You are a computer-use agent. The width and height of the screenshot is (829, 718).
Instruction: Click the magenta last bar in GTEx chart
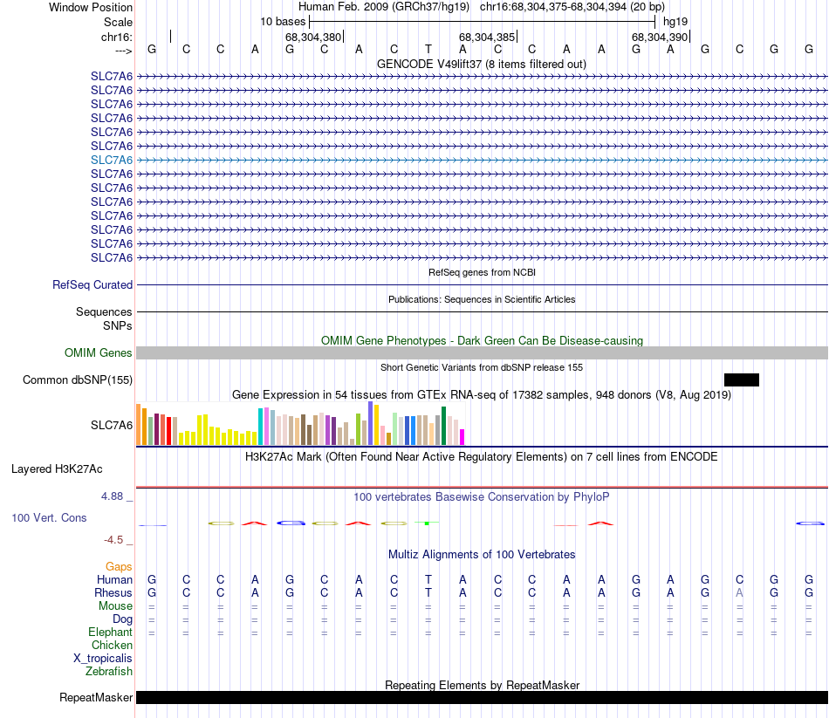[x=462, y=437]
